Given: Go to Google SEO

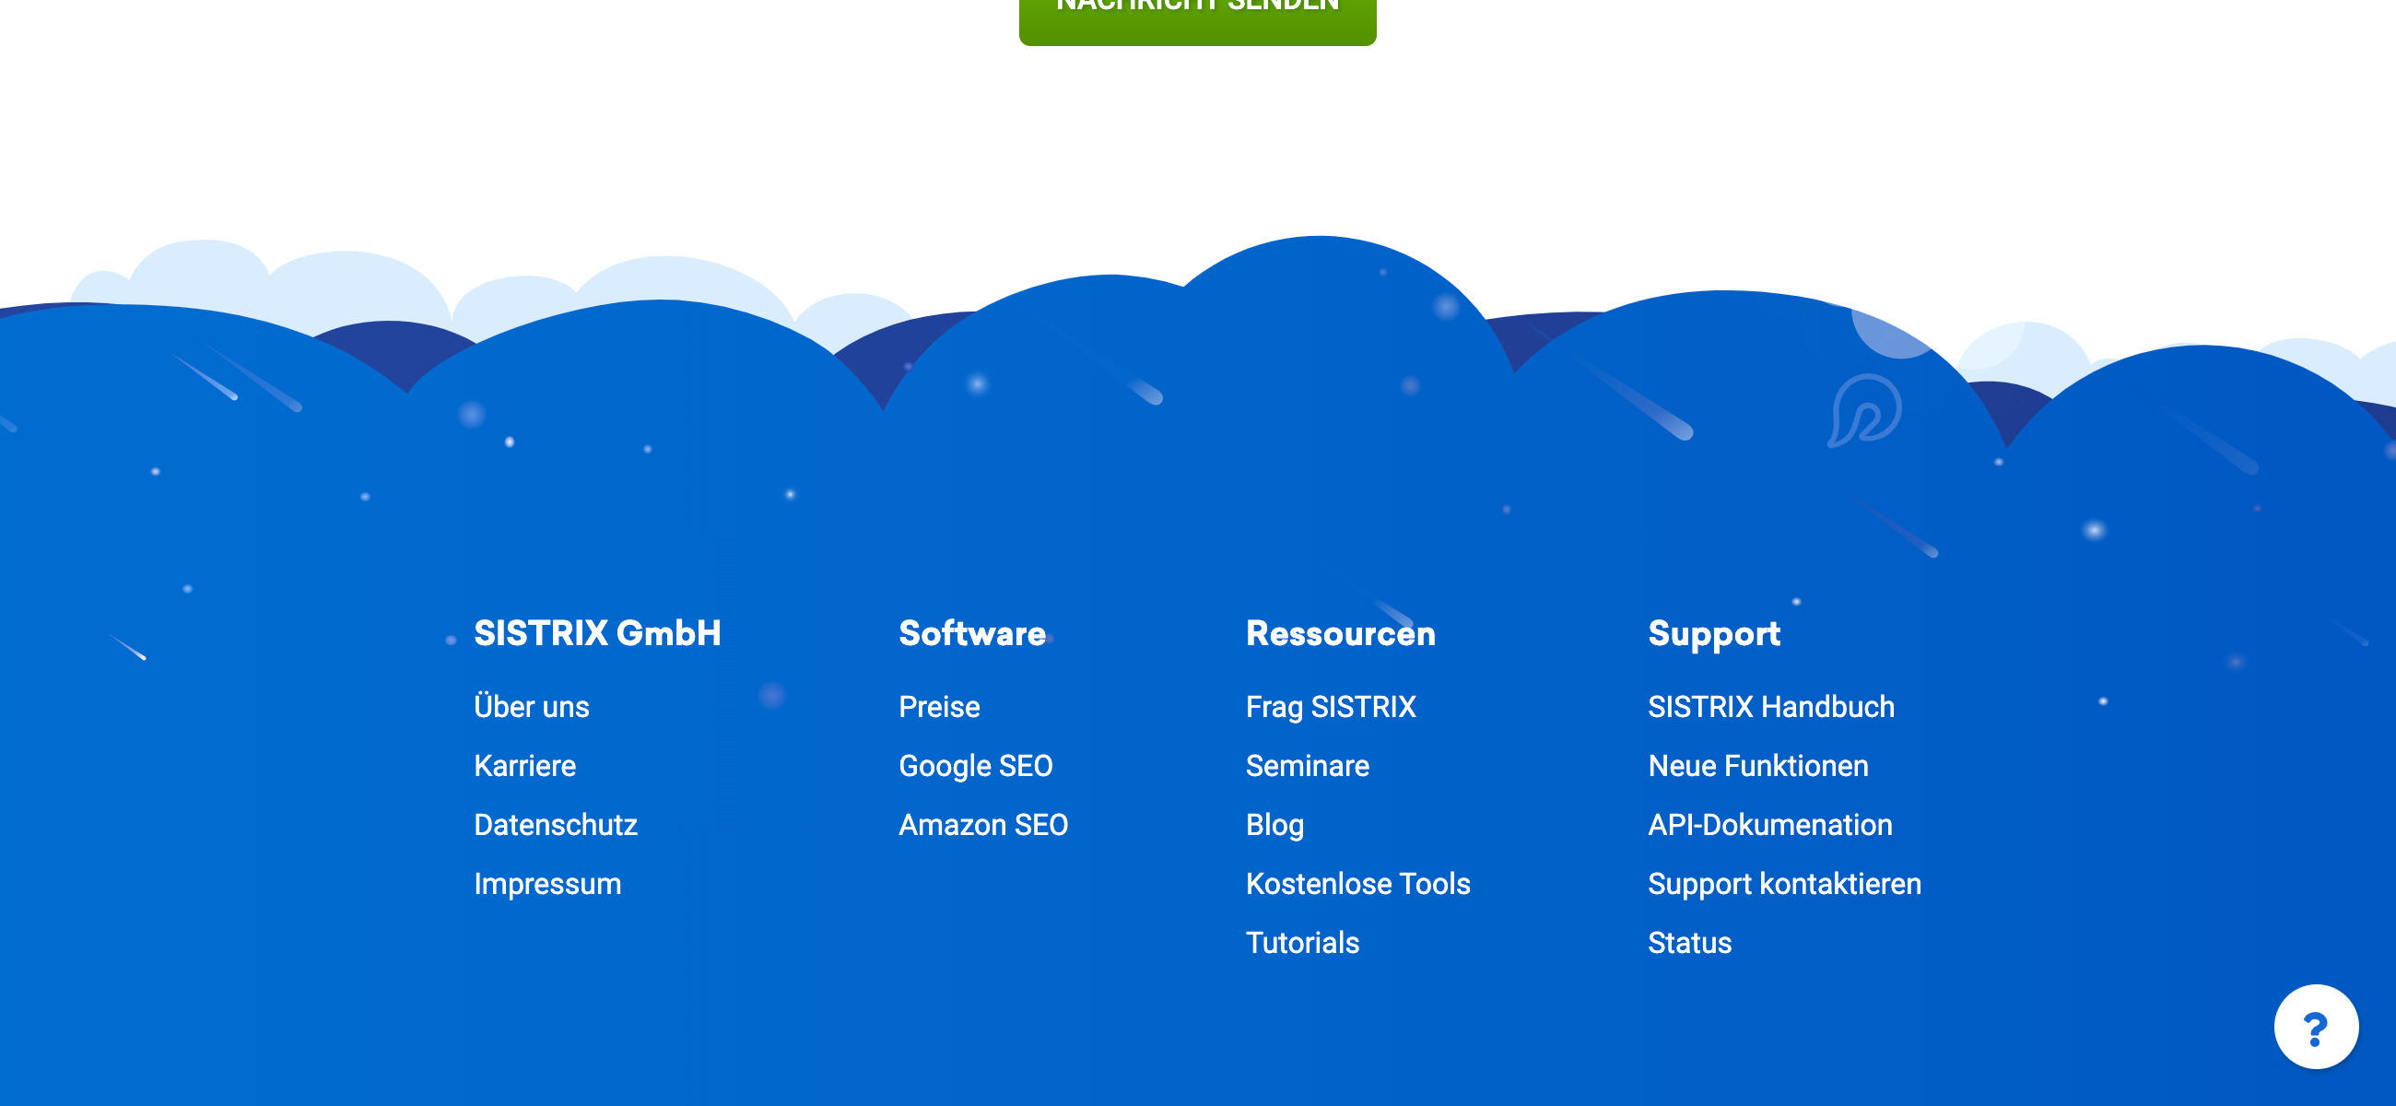Looking at the screenshot, I should click(x=975, y=766).
